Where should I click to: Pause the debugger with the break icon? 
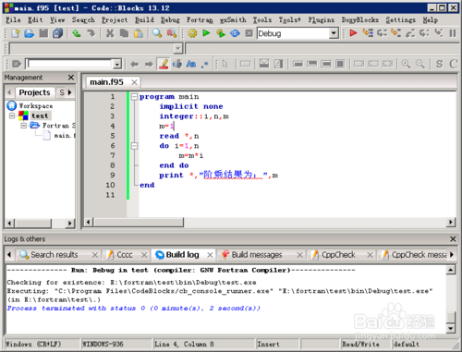(x=453, y=33)
